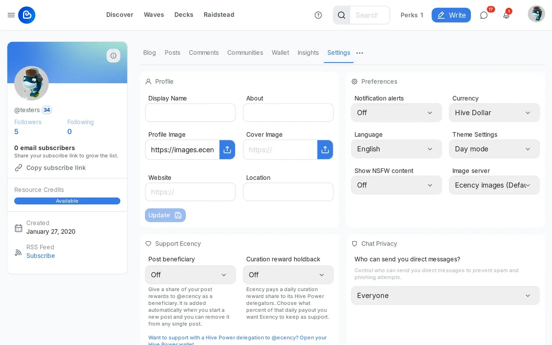Viewport: 552px width, 345px height.
Task: Open the Curation reward holdback dropdown
Action: click(x=288, y=275)
